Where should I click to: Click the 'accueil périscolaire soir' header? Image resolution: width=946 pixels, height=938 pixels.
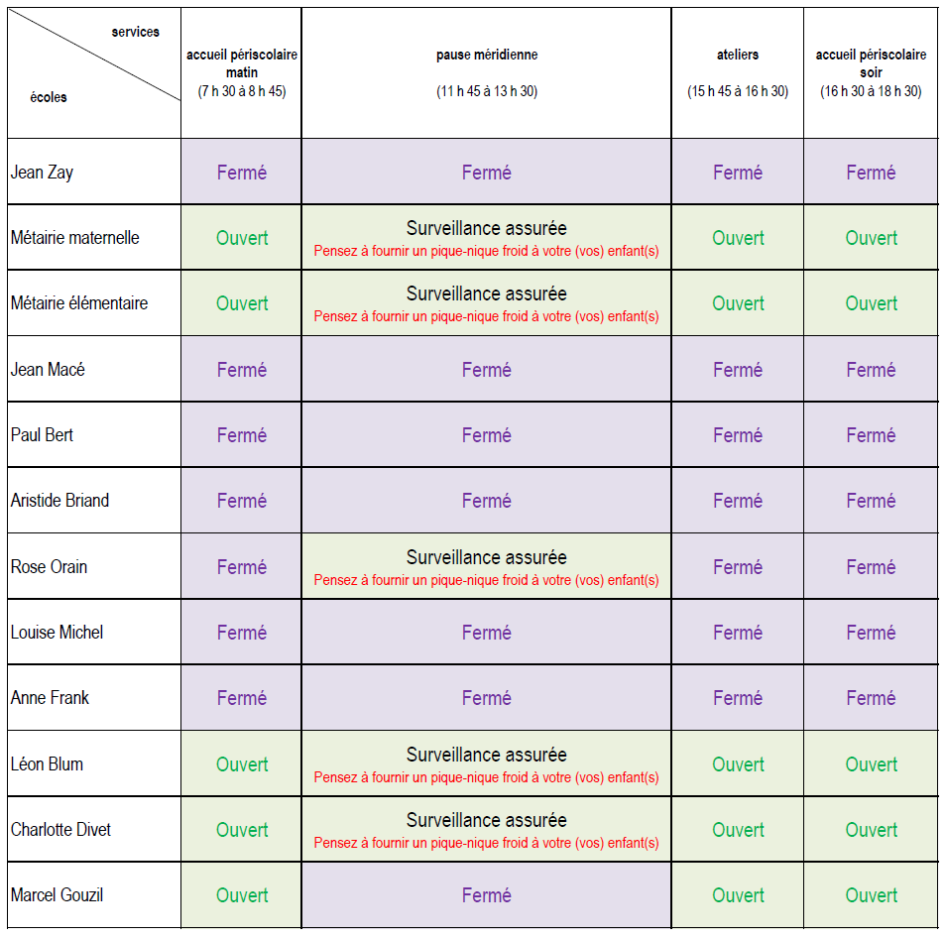[x=871, y=73]
